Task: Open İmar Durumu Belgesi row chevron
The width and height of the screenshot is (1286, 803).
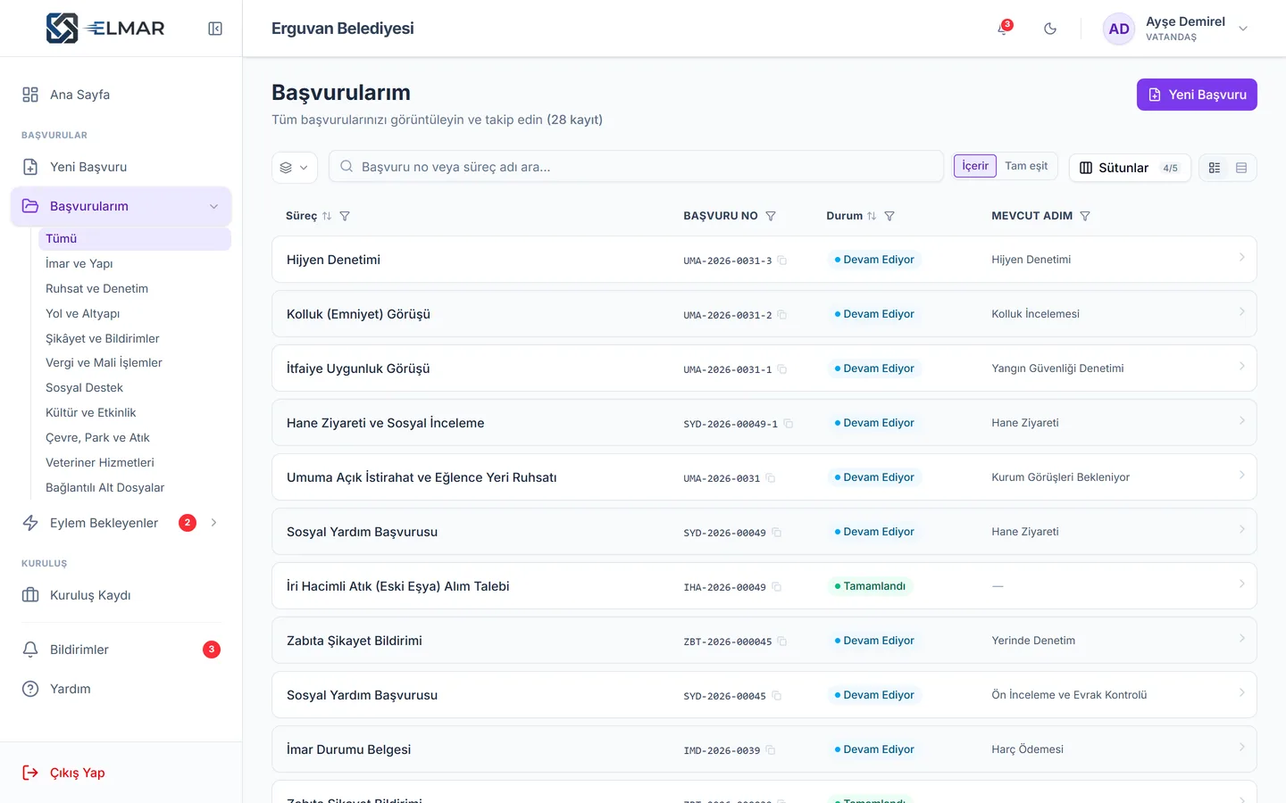Action: coord(1241,748)
